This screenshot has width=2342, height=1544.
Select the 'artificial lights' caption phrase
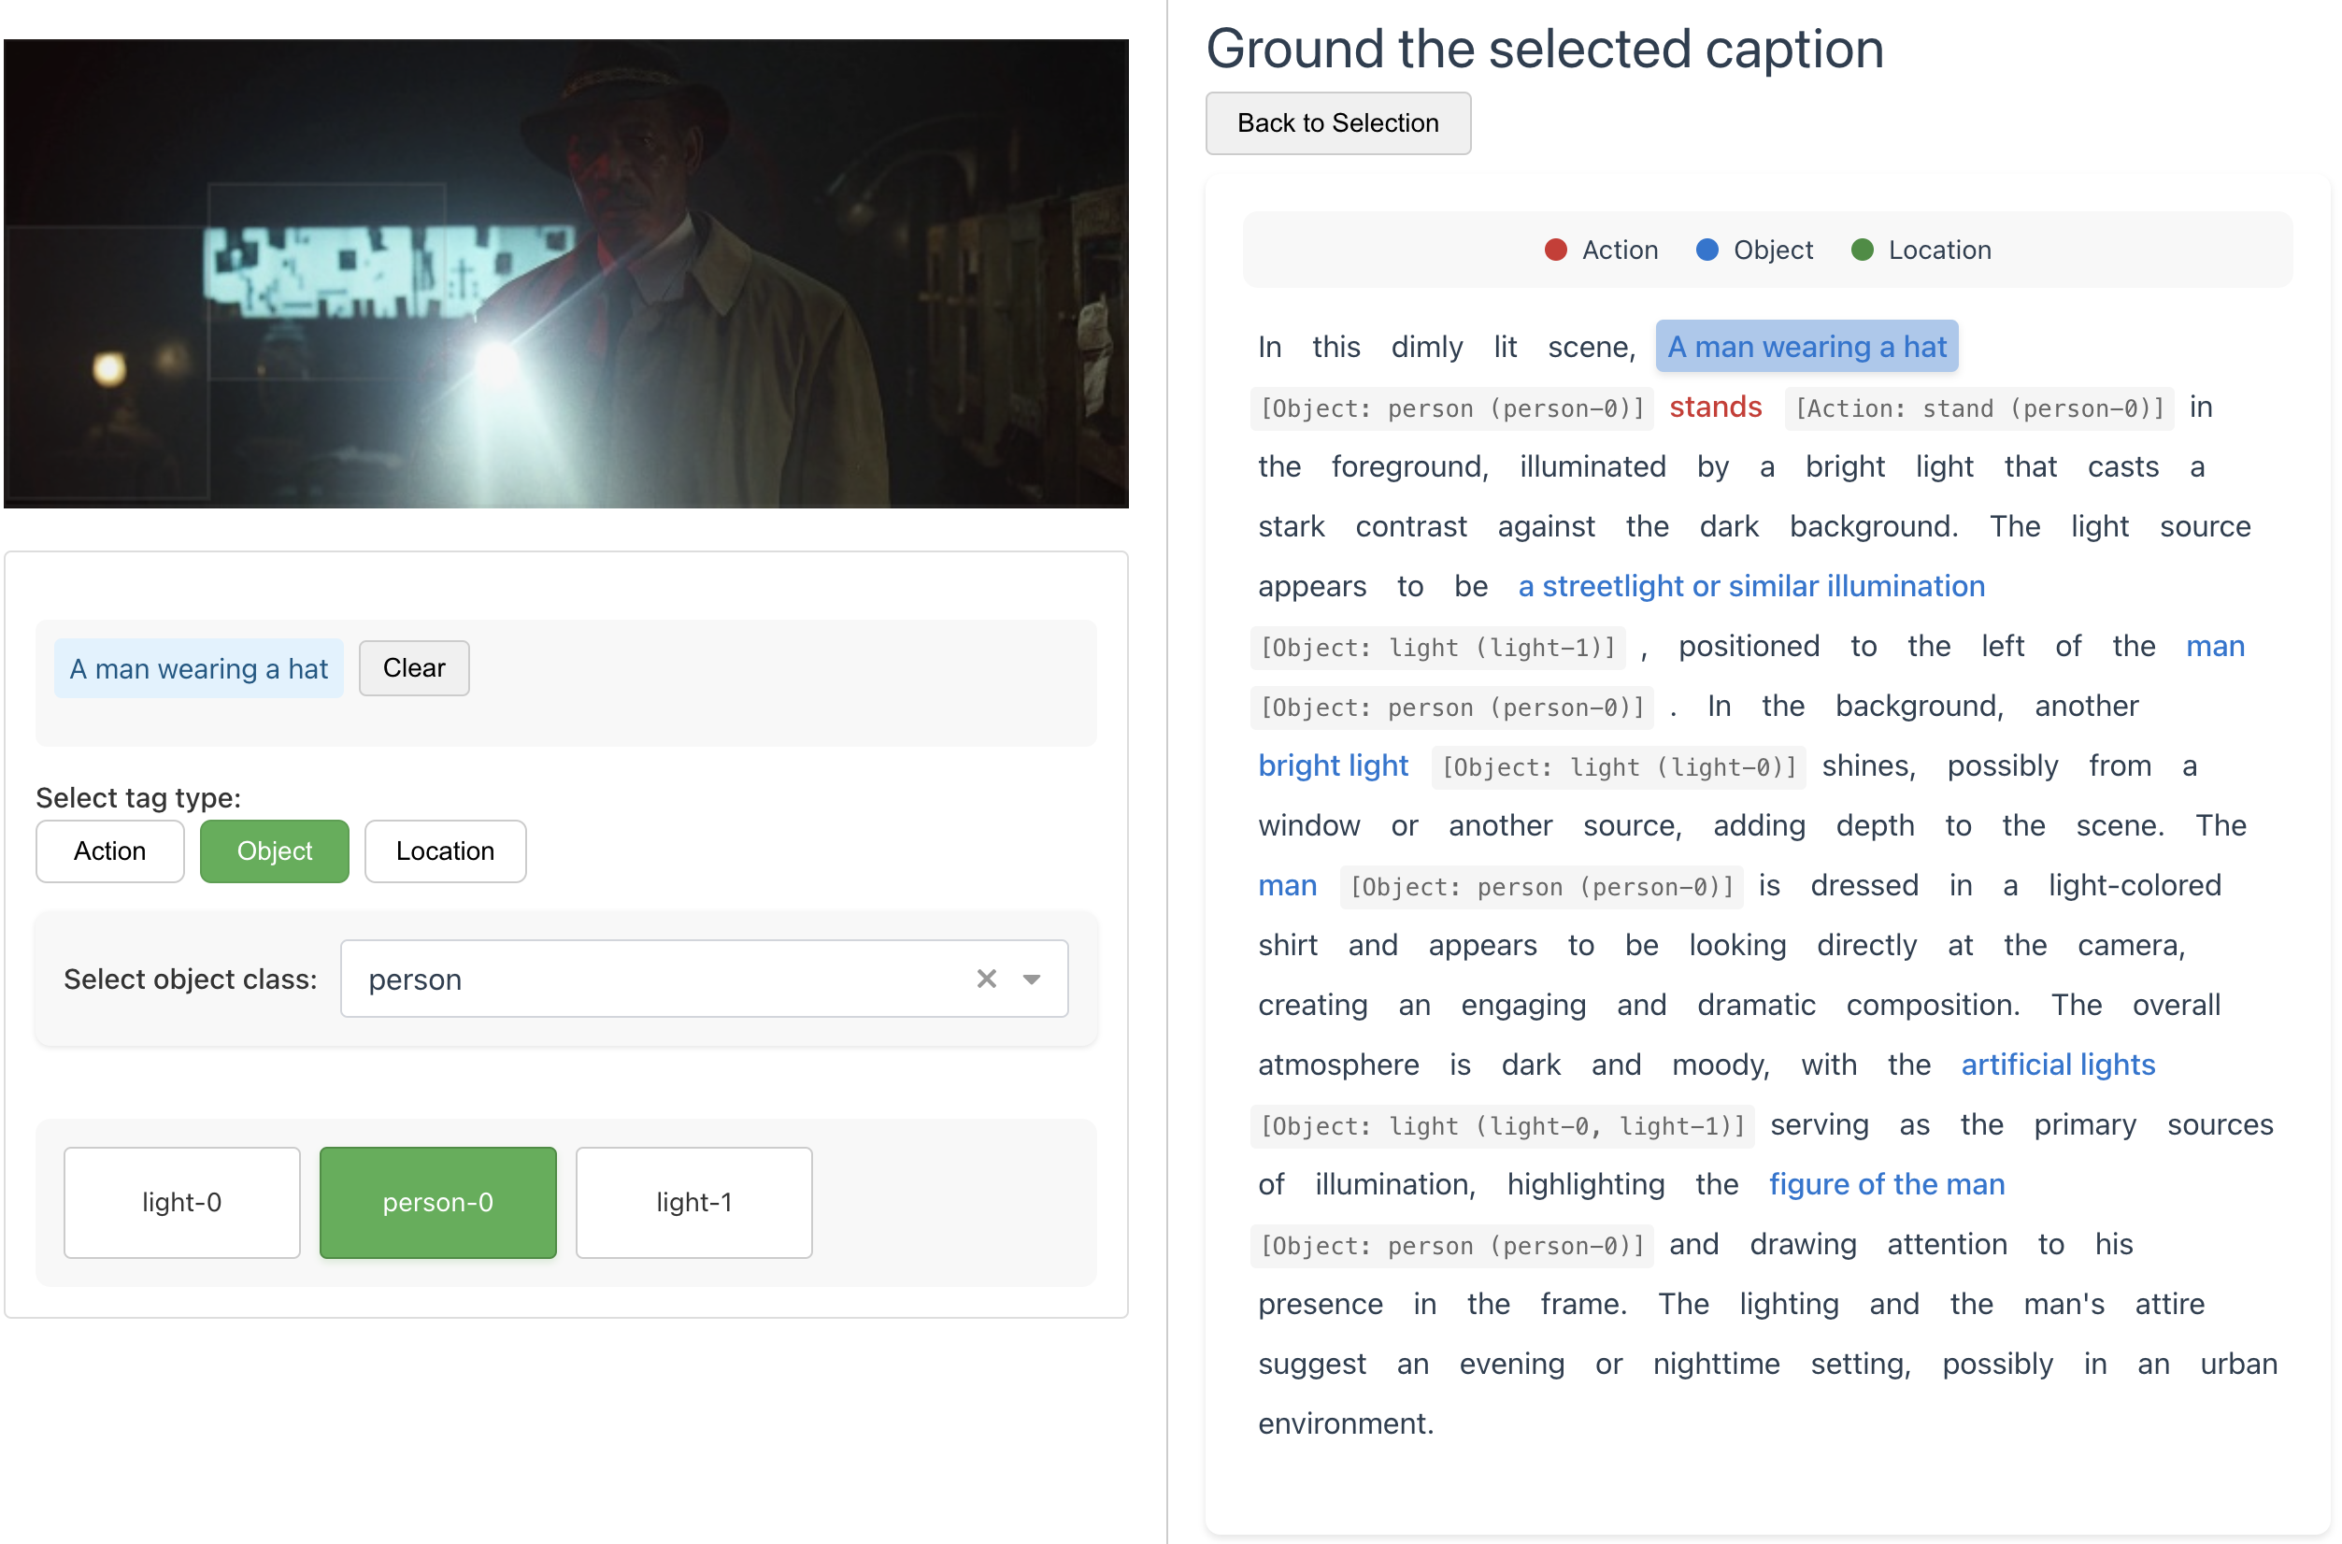2058,1065
